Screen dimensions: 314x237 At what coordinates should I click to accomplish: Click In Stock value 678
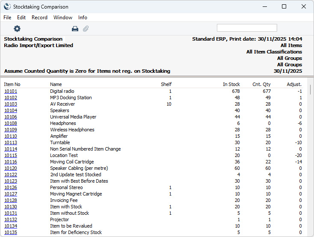[x=236, y=91]
